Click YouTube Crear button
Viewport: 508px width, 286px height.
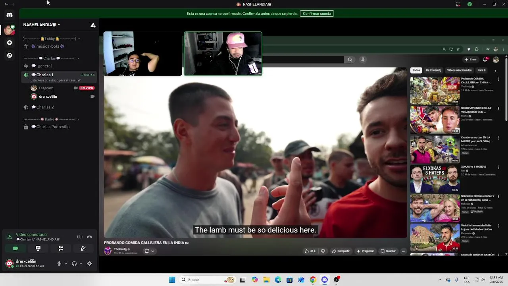coord(470,60)
